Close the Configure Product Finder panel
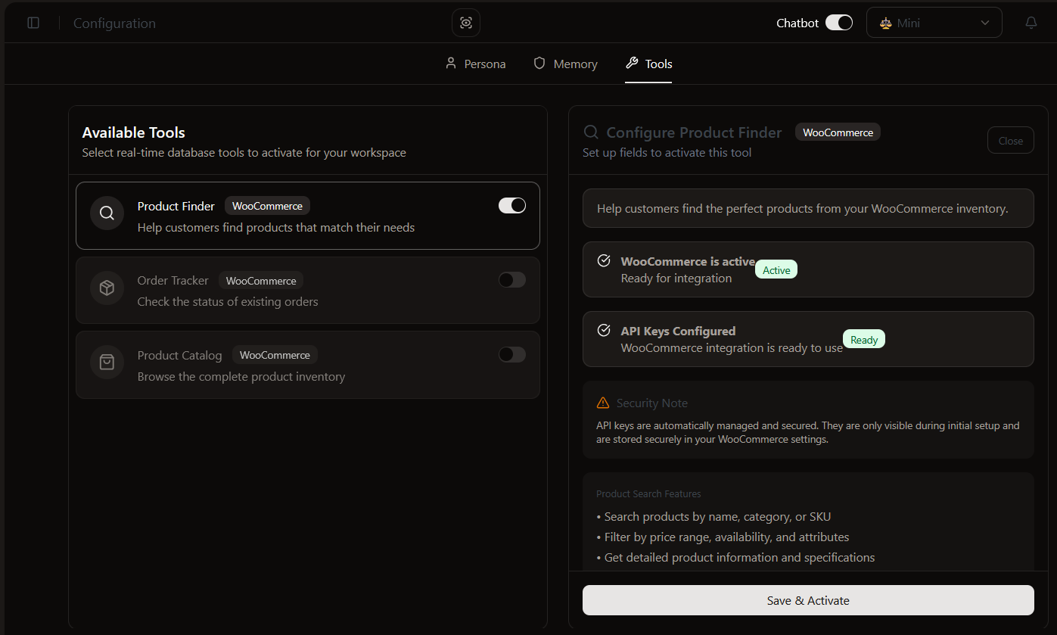 coord(1010,140)
